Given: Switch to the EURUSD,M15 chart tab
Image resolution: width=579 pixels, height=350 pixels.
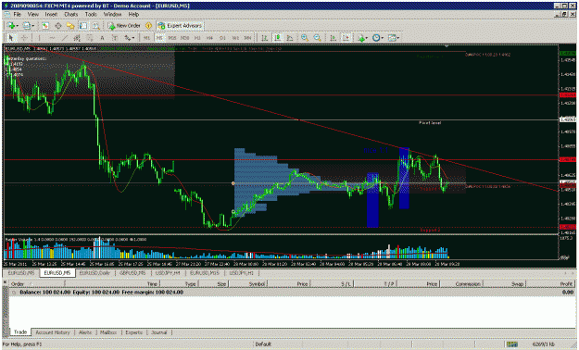Looking at the screenshot, I should tap(204, 273).
